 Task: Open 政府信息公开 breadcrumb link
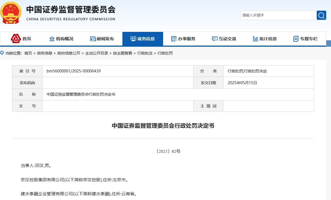(x=69, y=53)
